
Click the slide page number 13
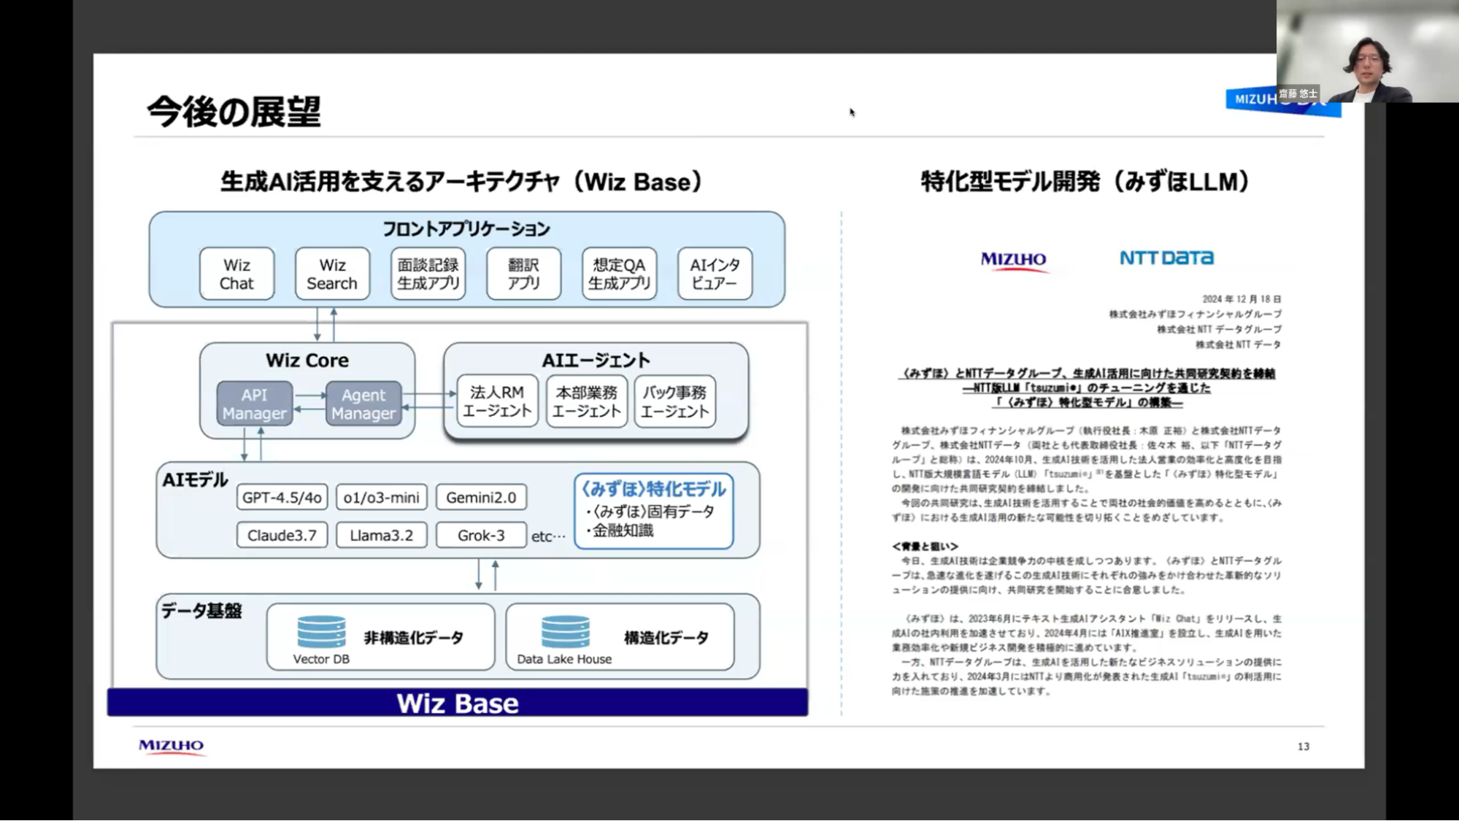click(x=1304, y=747)
